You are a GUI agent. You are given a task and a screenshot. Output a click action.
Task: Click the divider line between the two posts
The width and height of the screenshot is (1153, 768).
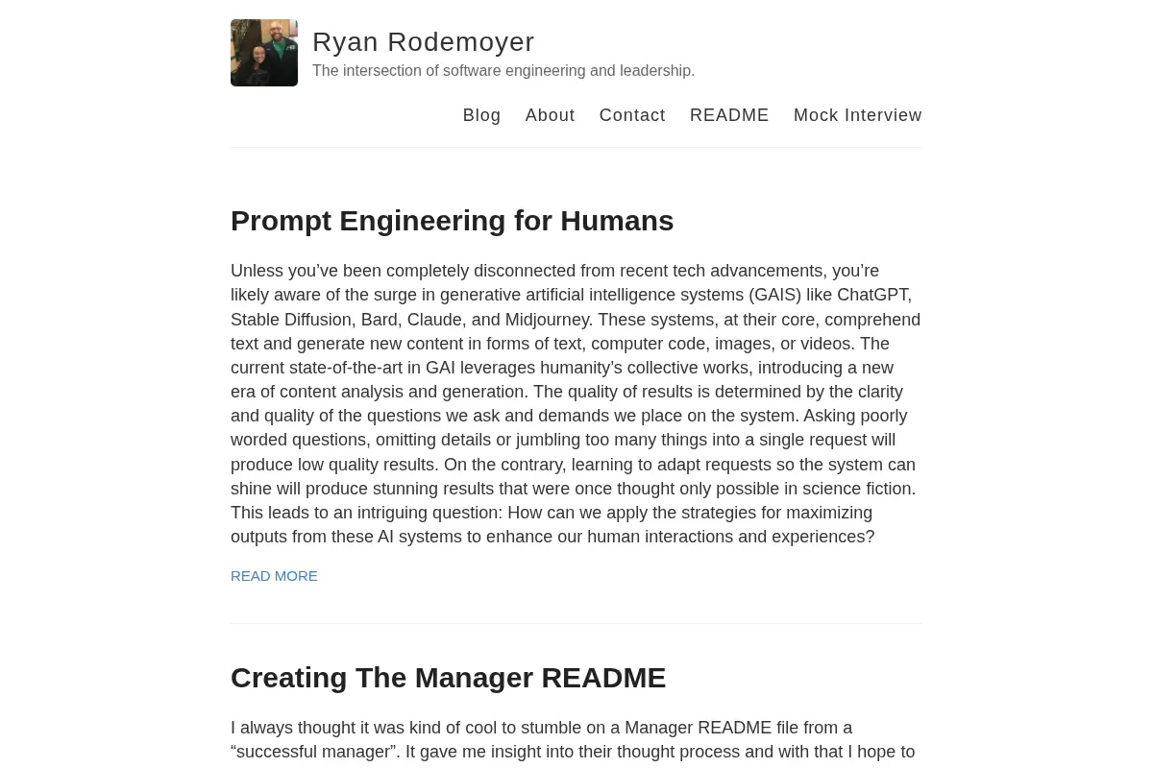point(576,623)
